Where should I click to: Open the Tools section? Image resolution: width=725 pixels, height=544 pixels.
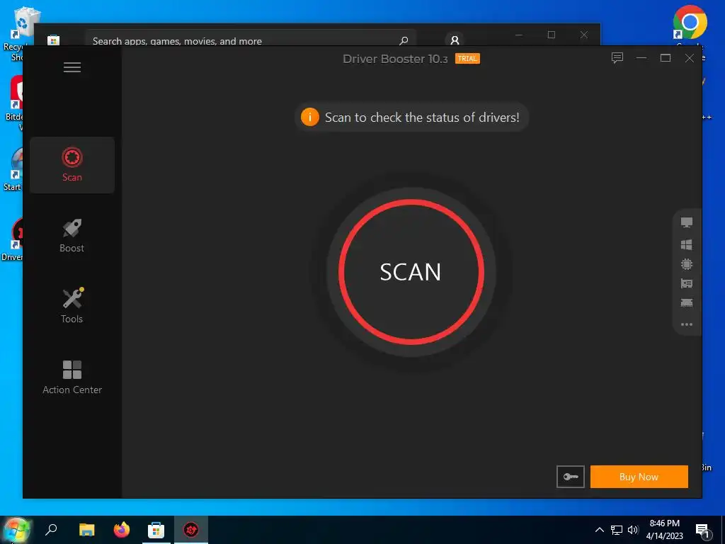coord(72,306)
